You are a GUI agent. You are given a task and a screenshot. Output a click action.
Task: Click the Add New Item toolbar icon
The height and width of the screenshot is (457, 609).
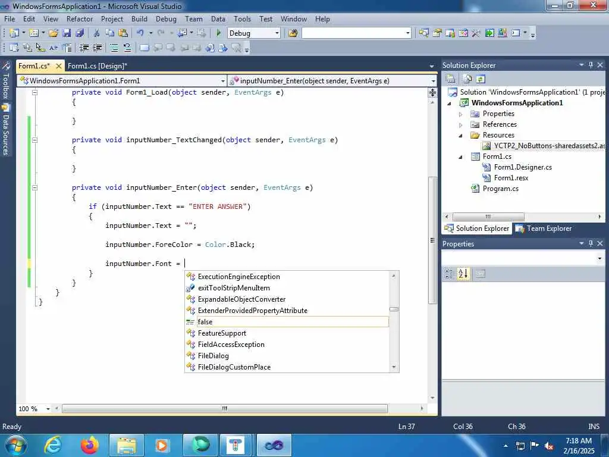click(34, 33)
